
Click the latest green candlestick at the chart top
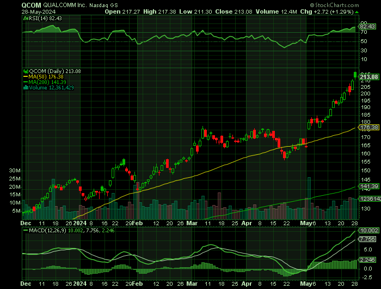355,75
